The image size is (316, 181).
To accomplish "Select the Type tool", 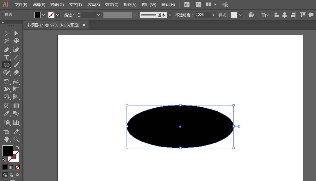I will (6, 57).
